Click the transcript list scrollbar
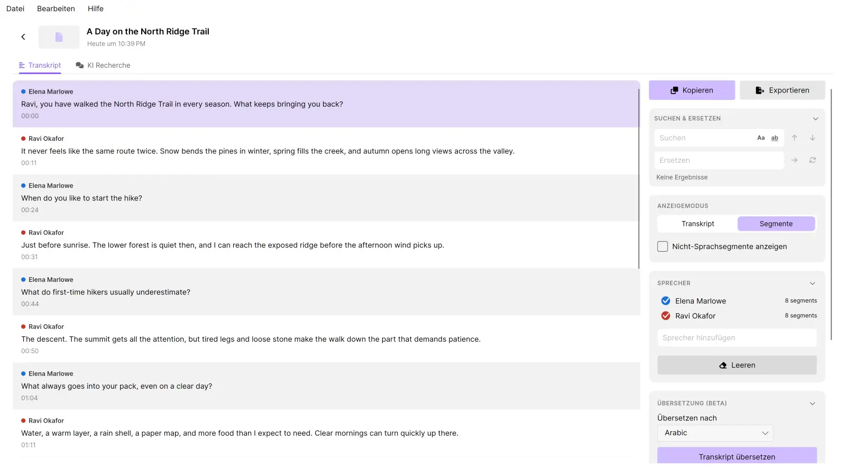846x476 pixels. [x=639, y=179]
